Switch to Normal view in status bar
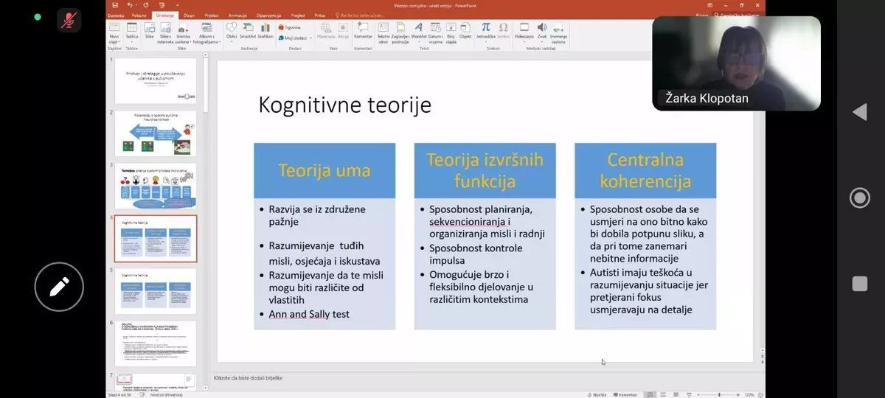The width and height of the screenshot is (885, 398). tap(649, 394)
